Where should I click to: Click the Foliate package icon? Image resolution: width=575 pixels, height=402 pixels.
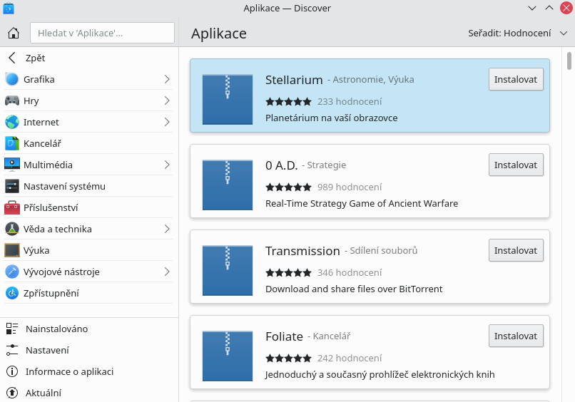(228, 356)
